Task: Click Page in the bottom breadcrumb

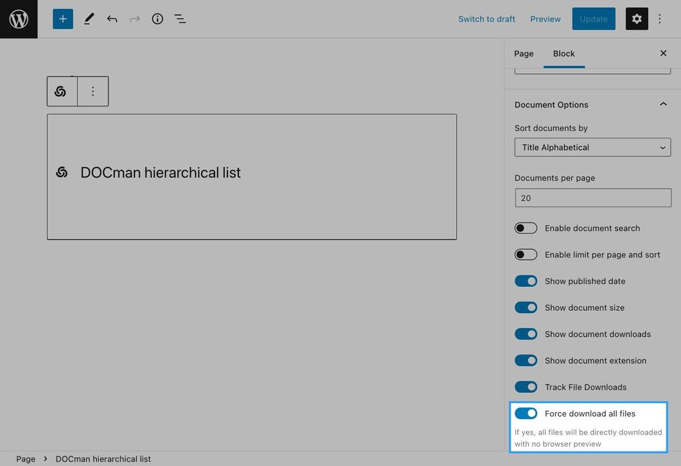Action: (x=26, y=459)
